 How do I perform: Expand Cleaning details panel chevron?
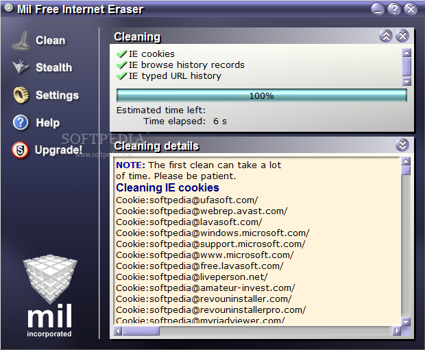(x=402, y=145)
